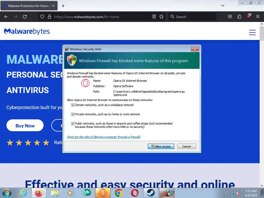Open the tracking protection shield icon

pos(42,17)
